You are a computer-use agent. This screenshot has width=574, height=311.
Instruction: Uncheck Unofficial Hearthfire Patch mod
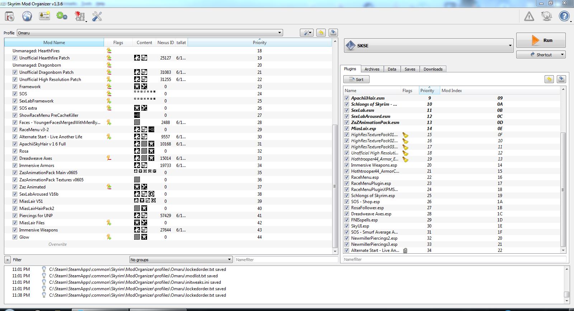[15, 58]
